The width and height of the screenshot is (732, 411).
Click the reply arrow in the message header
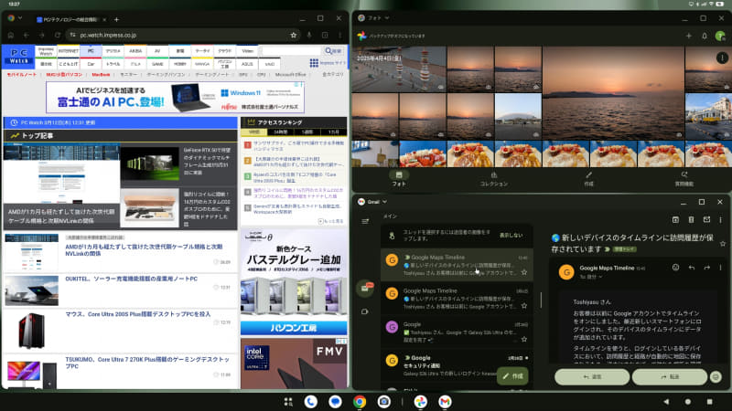click(692, 268)
